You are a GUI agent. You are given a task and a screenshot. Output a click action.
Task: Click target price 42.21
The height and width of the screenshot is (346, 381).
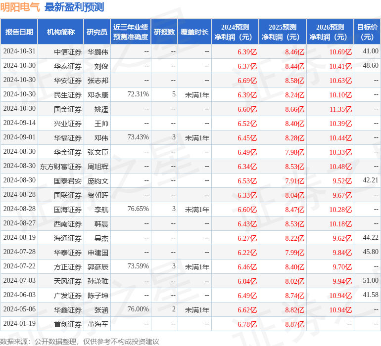371,180
